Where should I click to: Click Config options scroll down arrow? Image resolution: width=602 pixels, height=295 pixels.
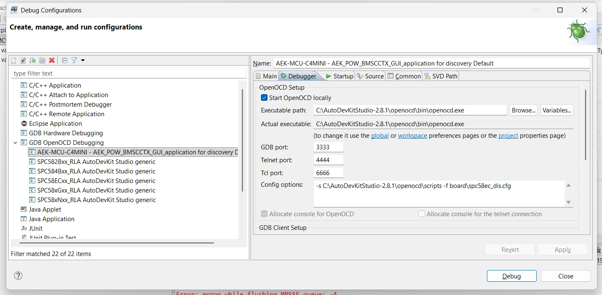[x=569, y=202]
